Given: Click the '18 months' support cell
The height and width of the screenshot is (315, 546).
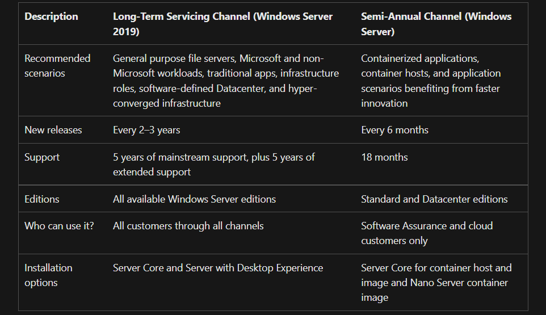Looking at the screenshot, I should pos(384,157).
